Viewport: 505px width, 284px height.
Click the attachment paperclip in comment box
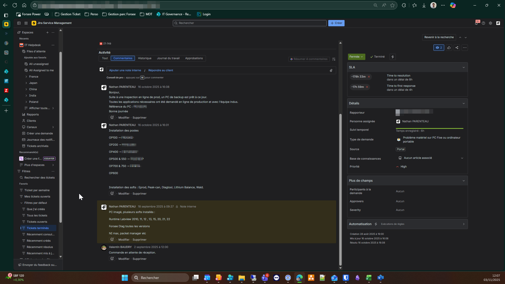[331, 70]
